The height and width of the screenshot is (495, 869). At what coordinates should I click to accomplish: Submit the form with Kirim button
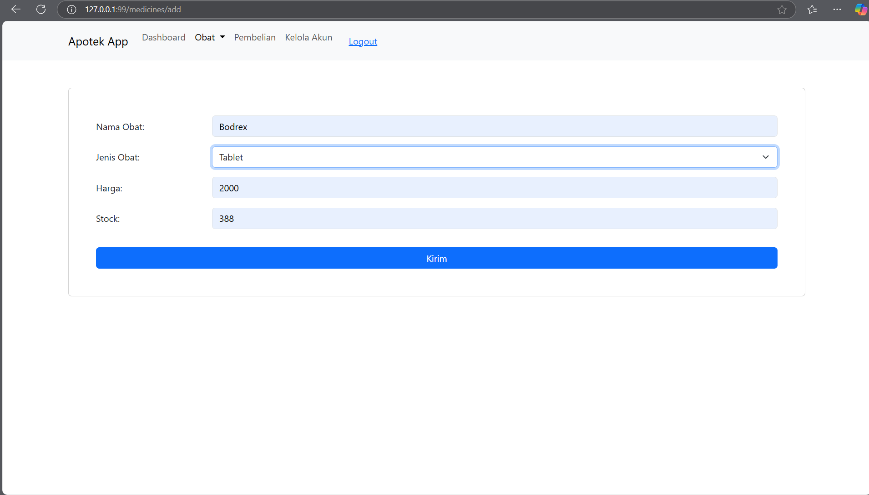[436, 258]
